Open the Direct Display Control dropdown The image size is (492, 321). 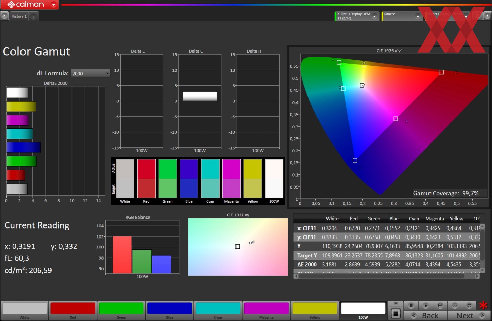pos(466,16)
